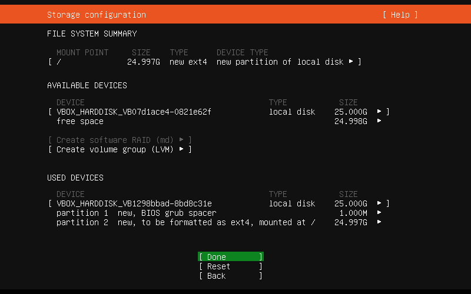The height and width of the screenshot is (294, 471).
Task: Open arrow menu for VB1298bbad disk
Action: (x=379, y=203)
